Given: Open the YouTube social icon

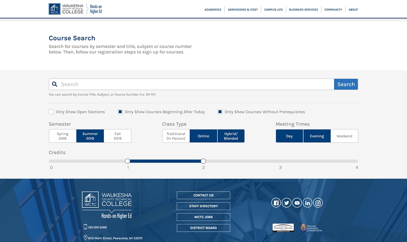Looking at the screenshot, I should pos(297,203).
